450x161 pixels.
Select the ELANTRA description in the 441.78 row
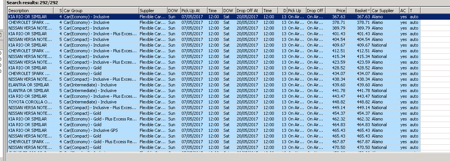click(x=30, y=91)
